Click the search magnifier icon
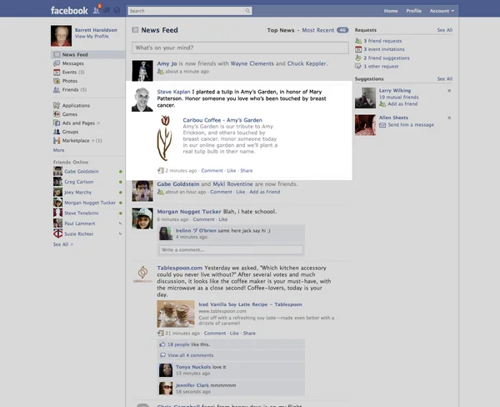The width and height of the screenshot is (500, 407). (247, 11)
